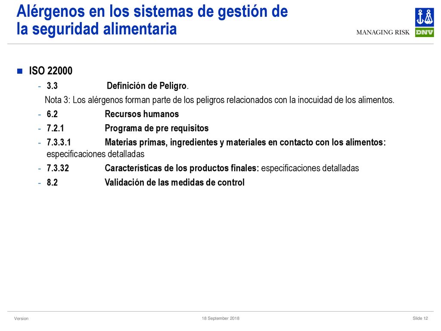The image size is (441, 331).
Task: Click section number '8.2'
Action: [52, 182]
